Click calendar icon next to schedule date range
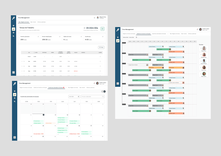The image size is (221, 156). [136, 37]
